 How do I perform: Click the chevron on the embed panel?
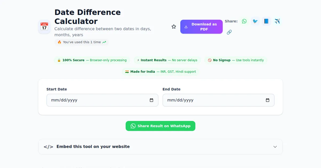point(275,147)
